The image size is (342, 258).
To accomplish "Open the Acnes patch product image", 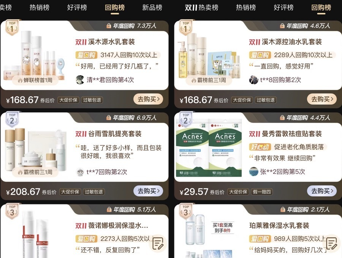I will [x=209, y=148].
